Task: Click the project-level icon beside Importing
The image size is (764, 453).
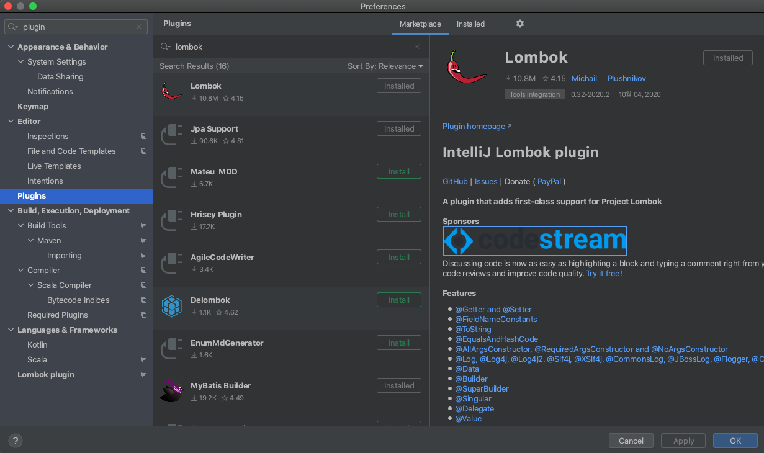Action: [x=143, y=256]
